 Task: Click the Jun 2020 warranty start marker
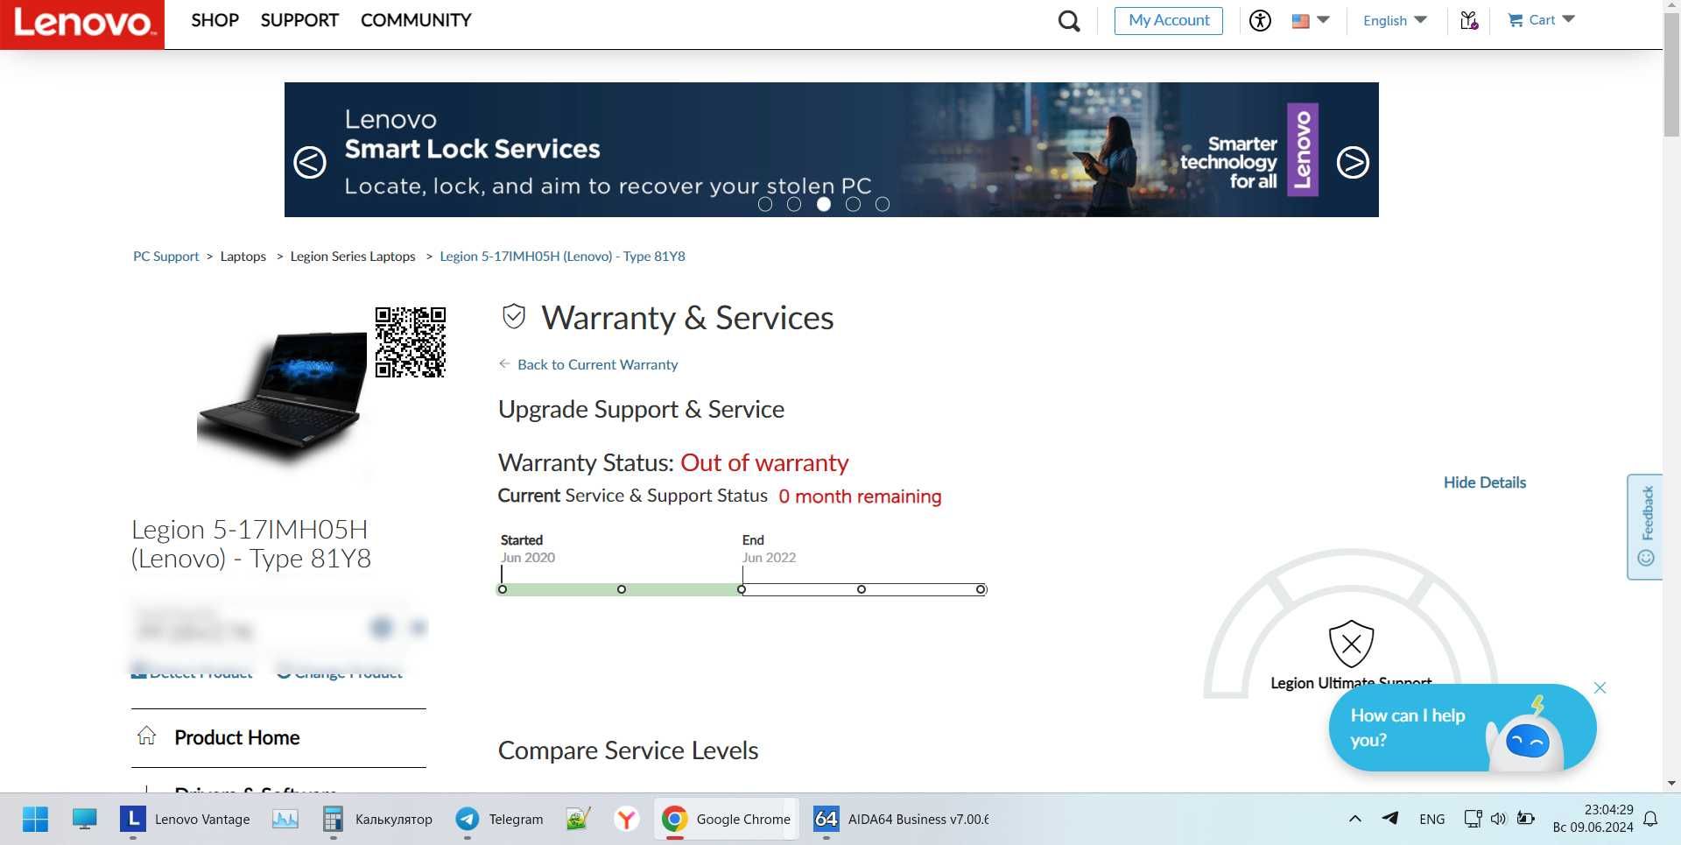[503, 589]
